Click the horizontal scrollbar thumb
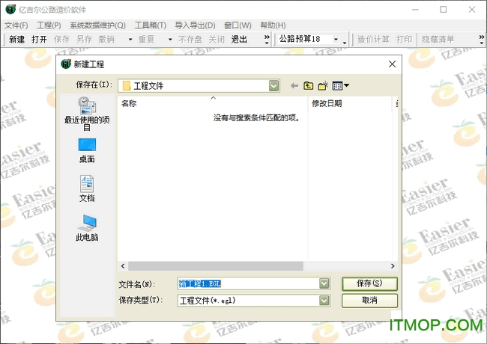 (216, 266)
